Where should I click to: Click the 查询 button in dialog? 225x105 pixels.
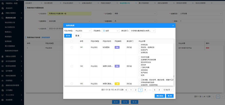click(68, 36)
